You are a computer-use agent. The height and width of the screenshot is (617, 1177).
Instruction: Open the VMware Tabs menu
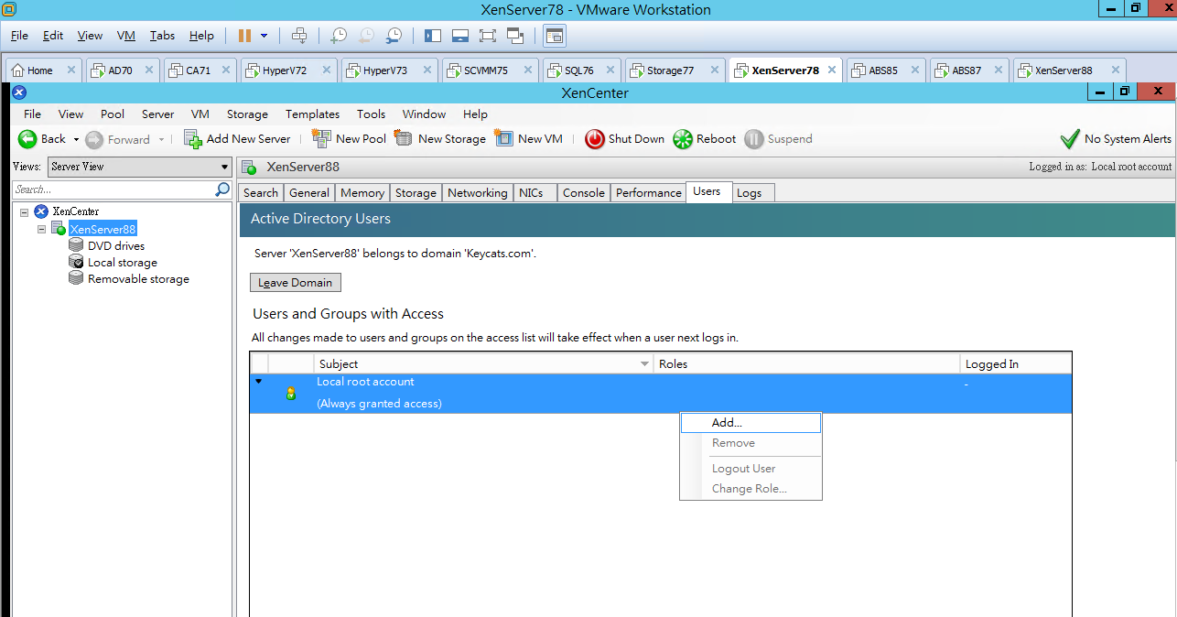pyautogui.click(x=162, y=36)
